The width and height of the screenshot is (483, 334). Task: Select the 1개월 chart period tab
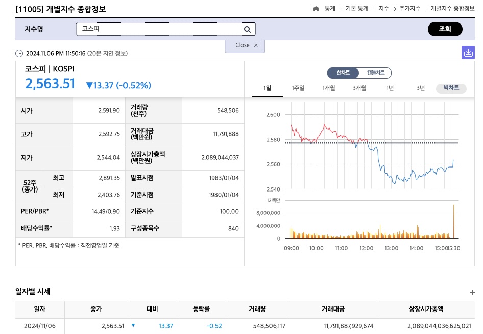tap(329, 88)
